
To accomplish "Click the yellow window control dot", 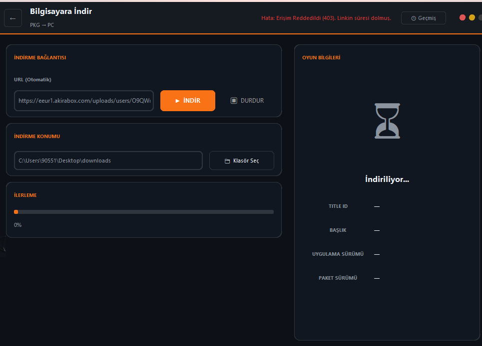I will coord(472,18).
